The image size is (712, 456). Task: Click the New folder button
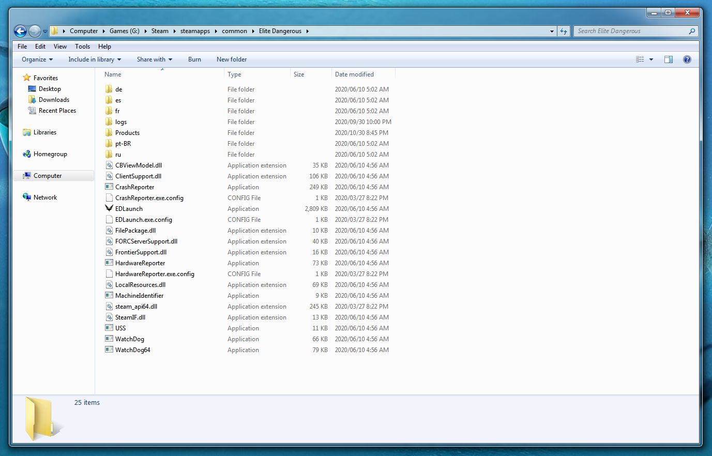[x=232, y=59]
